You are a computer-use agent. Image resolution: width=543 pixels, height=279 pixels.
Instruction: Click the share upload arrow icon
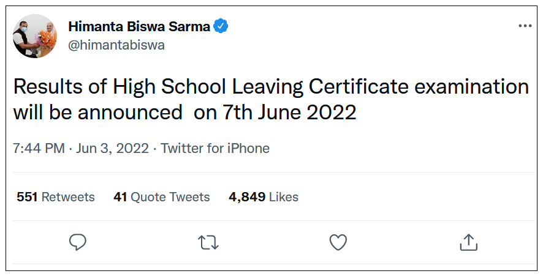click(468, 242)
